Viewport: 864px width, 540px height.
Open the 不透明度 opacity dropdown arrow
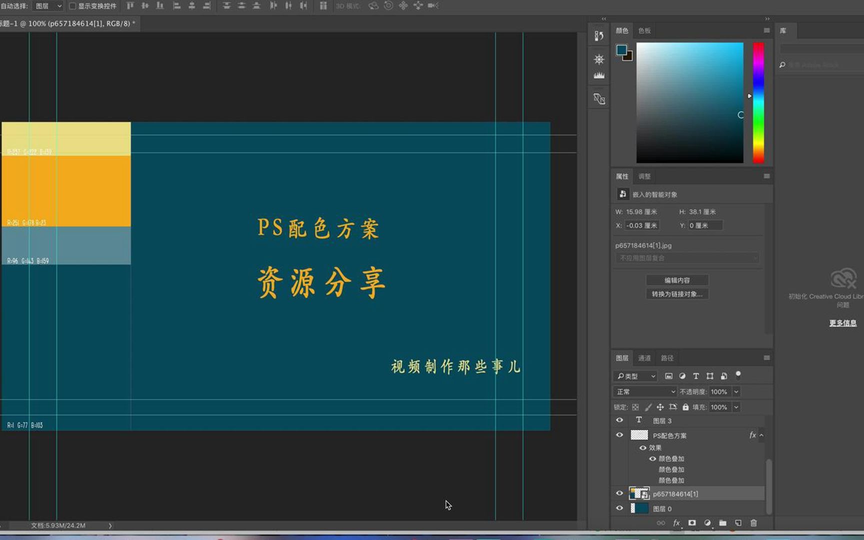pyautogui.click(x=736, y=391)
